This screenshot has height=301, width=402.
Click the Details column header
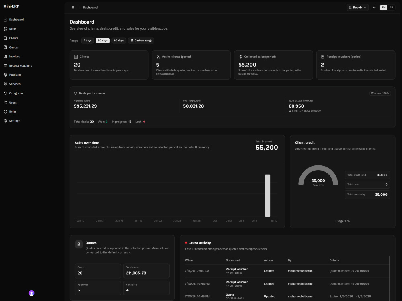click(334, 260)
